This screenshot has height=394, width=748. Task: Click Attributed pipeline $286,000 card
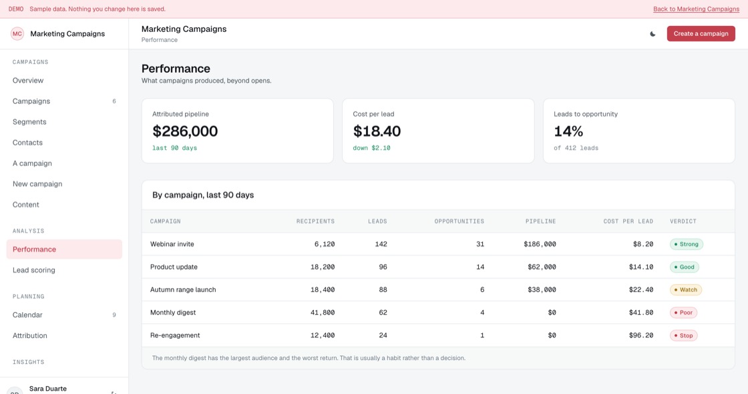pyautogui.click(x=238, y=131)
